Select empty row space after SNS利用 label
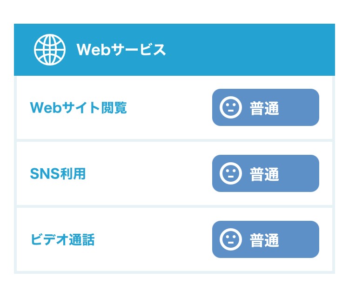The width and height of the screenshot is (349, 284). (x=149, y=174)
